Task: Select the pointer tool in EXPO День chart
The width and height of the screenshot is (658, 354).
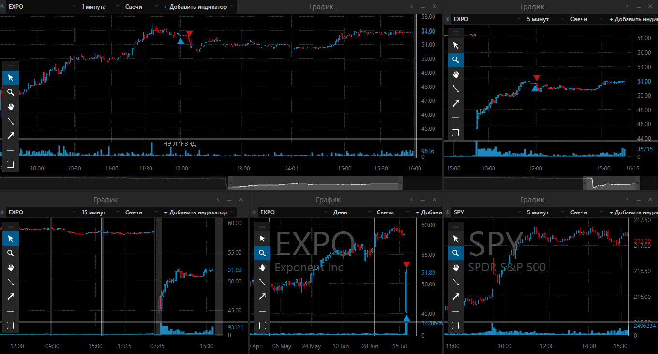Action: [262, 239]
